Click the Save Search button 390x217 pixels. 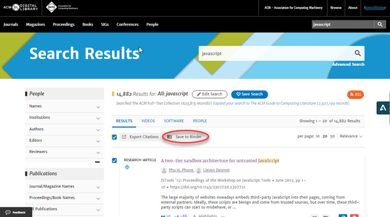click(x=250, y=94)
